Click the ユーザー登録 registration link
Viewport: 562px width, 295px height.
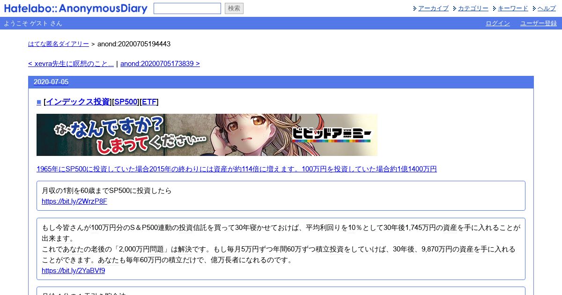[539, 23]
